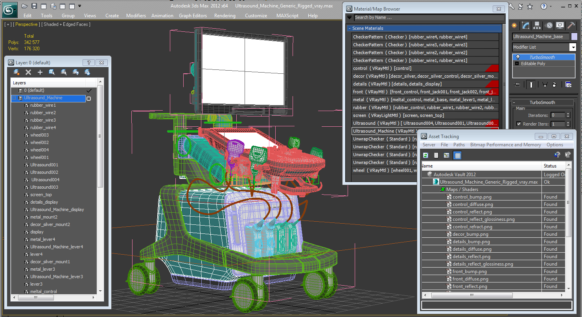Viewport: 582px width, 317px height.
Task: Select rubber (VRayMtl) material row
Action: [x=425, y=107]
